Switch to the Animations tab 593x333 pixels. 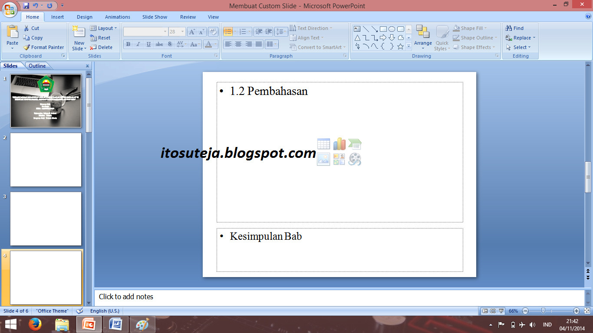point(118,17)
